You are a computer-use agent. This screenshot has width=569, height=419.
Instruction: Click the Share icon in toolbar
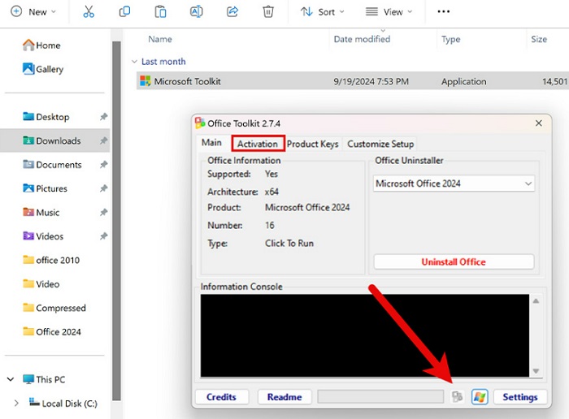coord(232,11)
